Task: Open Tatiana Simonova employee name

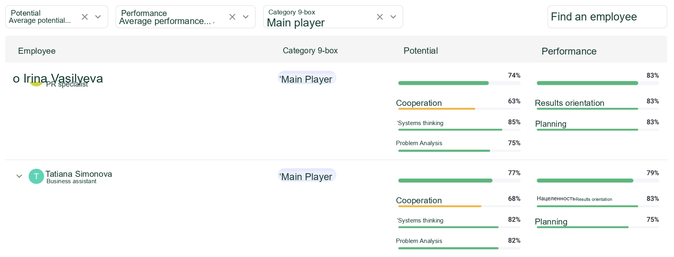Action: (x=79, y=174)
